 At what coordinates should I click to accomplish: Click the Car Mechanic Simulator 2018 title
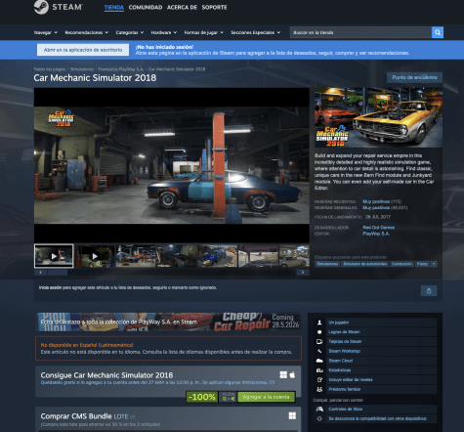(95, 78)
